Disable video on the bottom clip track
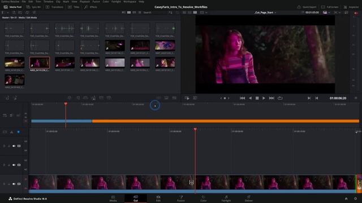362x203 pixels. [19, 184]
